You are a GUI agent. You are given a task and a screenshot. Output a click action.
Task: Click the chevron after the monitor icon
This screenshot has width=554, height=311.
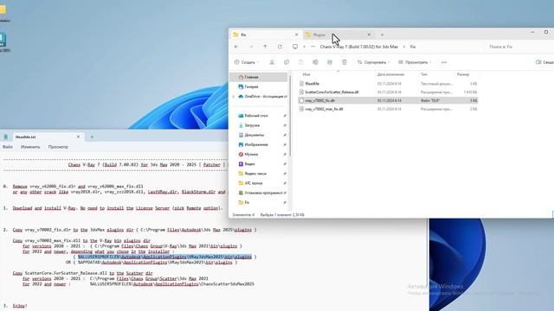(304, 47)
